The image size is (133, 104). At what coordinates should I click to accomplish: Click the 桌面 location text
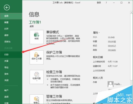click(32, 26)
